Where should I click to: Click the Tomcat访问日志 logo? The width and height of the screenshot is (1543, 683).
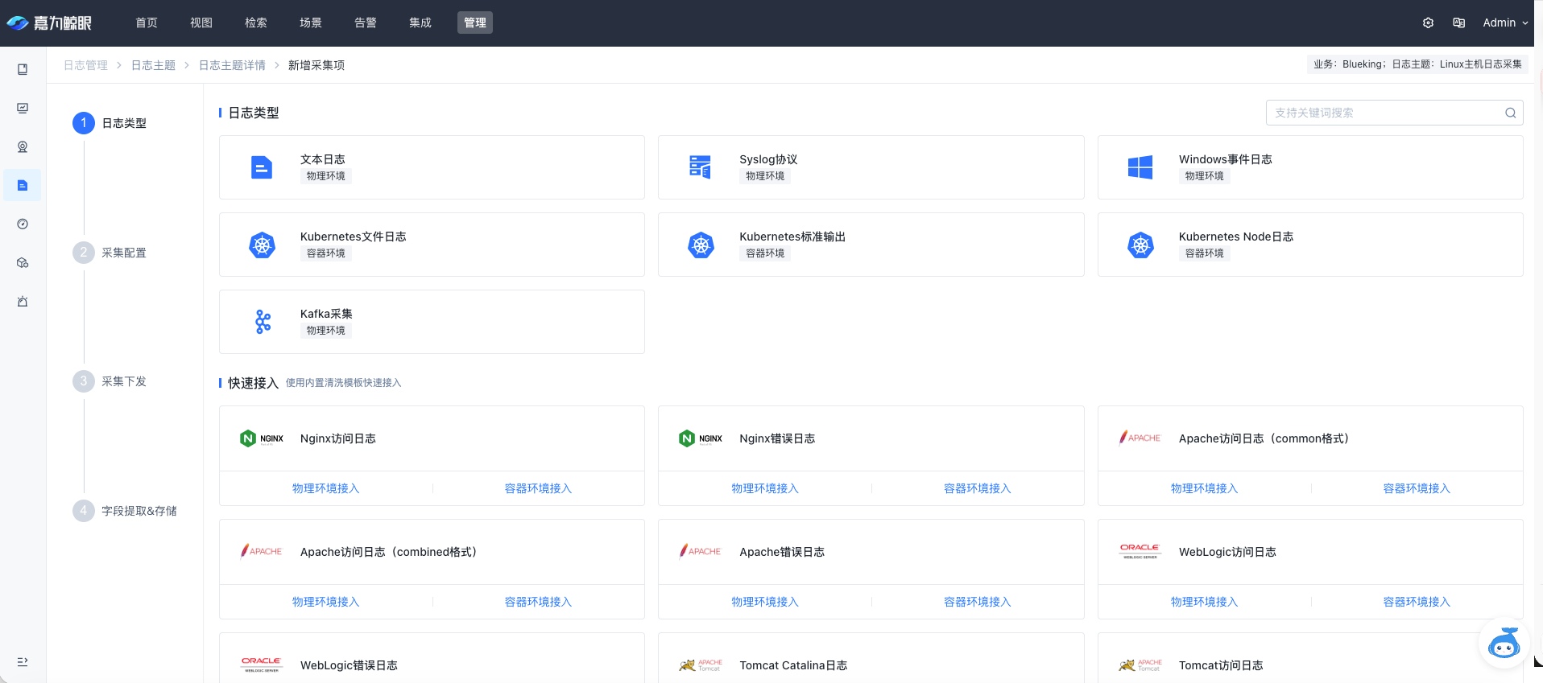(1140, 664)
